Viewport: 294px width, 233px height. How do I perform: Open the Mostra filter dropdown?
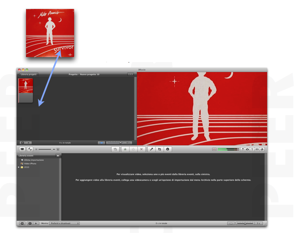pyautogui.click(x=64, y=223)
